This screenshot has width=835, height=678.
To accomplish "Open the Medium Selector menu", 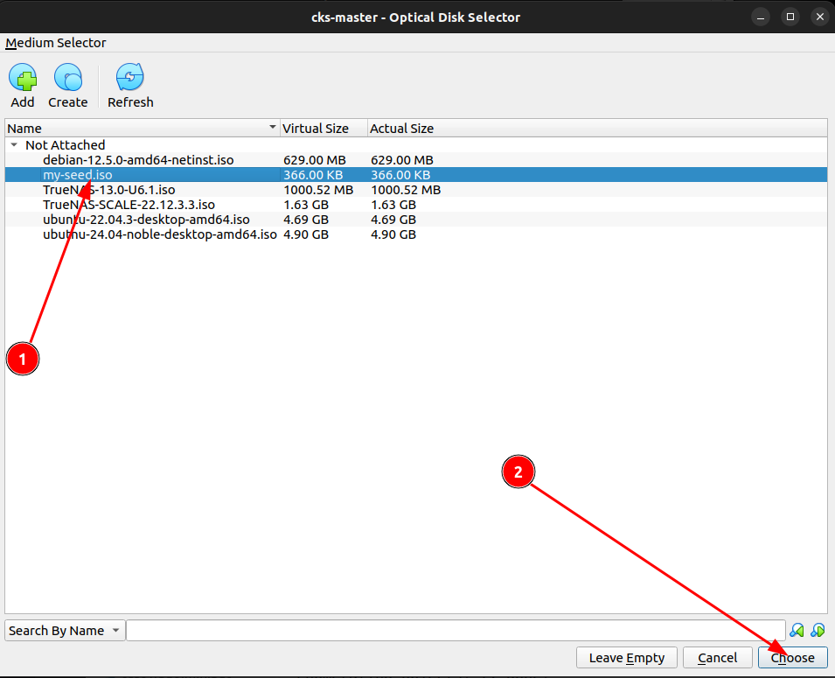I will [x=56, y=43].
